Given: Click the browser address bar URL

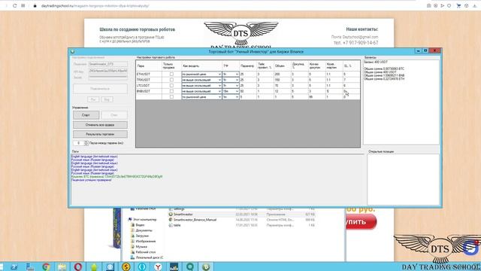Looking at the screenshot, I should tap(95, 6).
